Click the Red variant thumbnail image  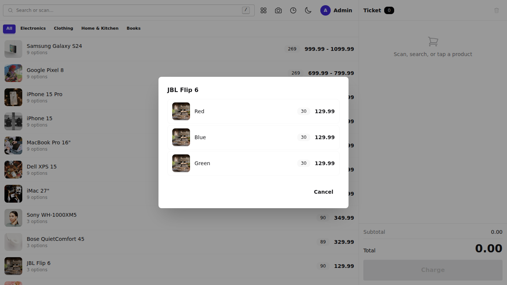pyautogui.click(x=181, y=111)
